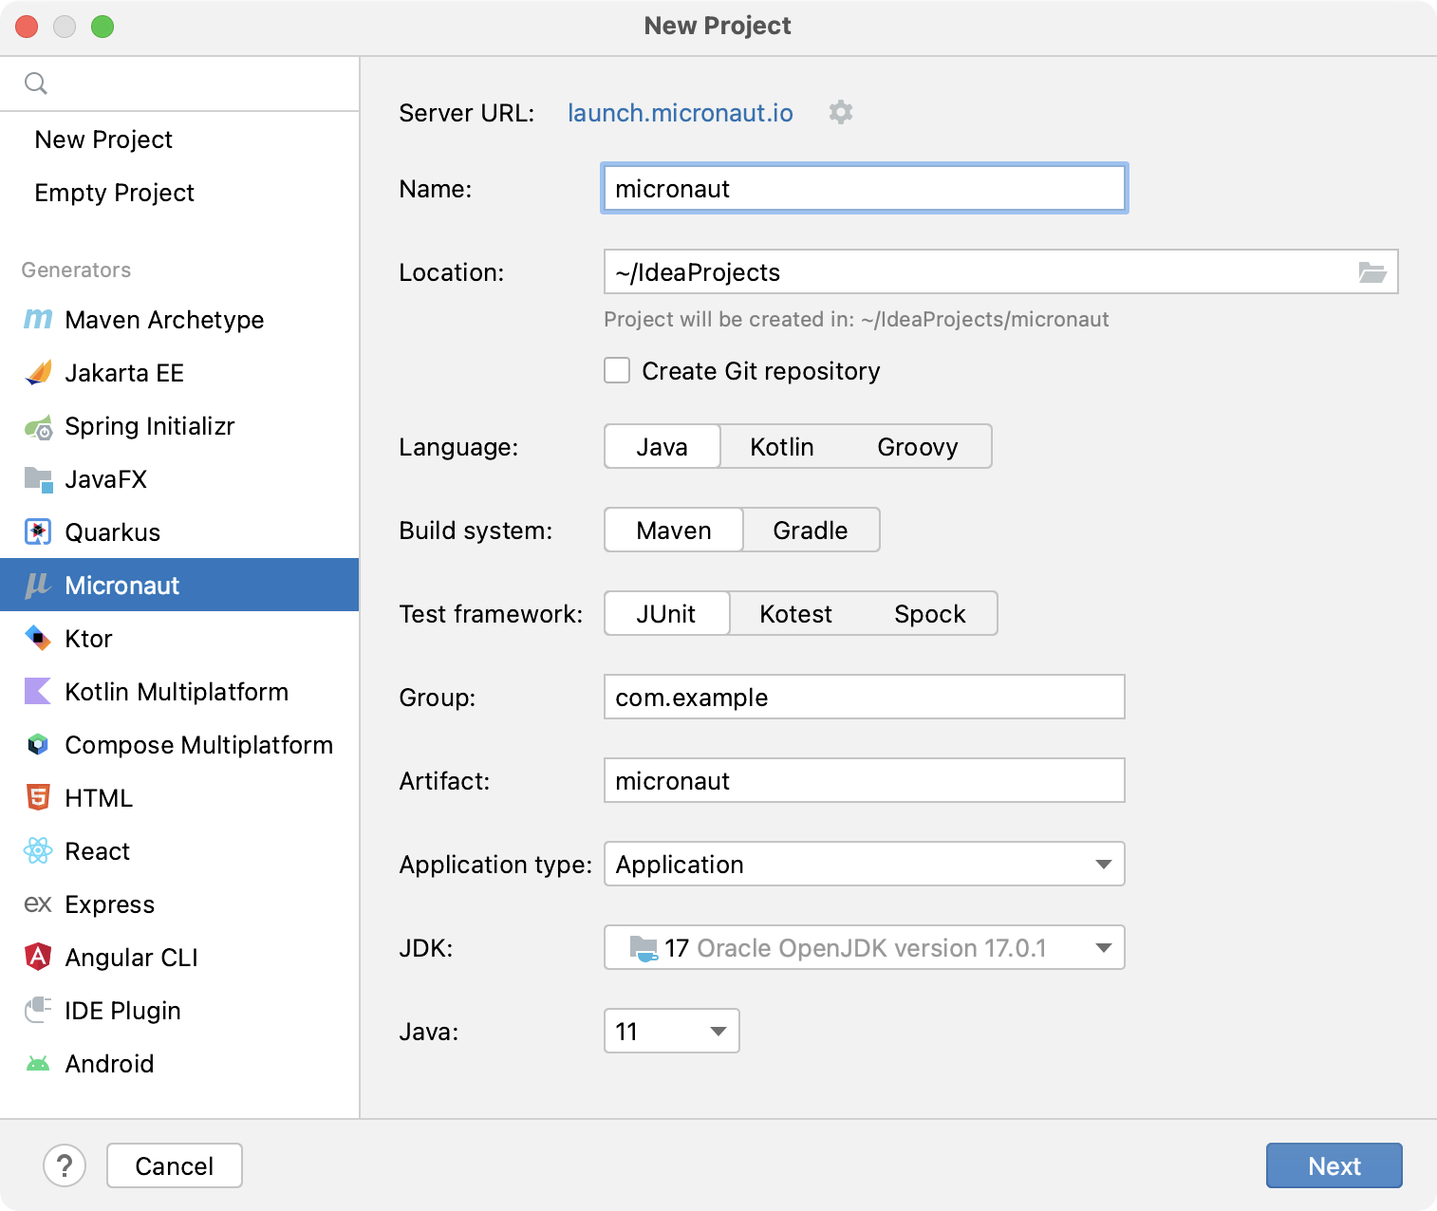Select Kotlin as the language

coord(782,446)
